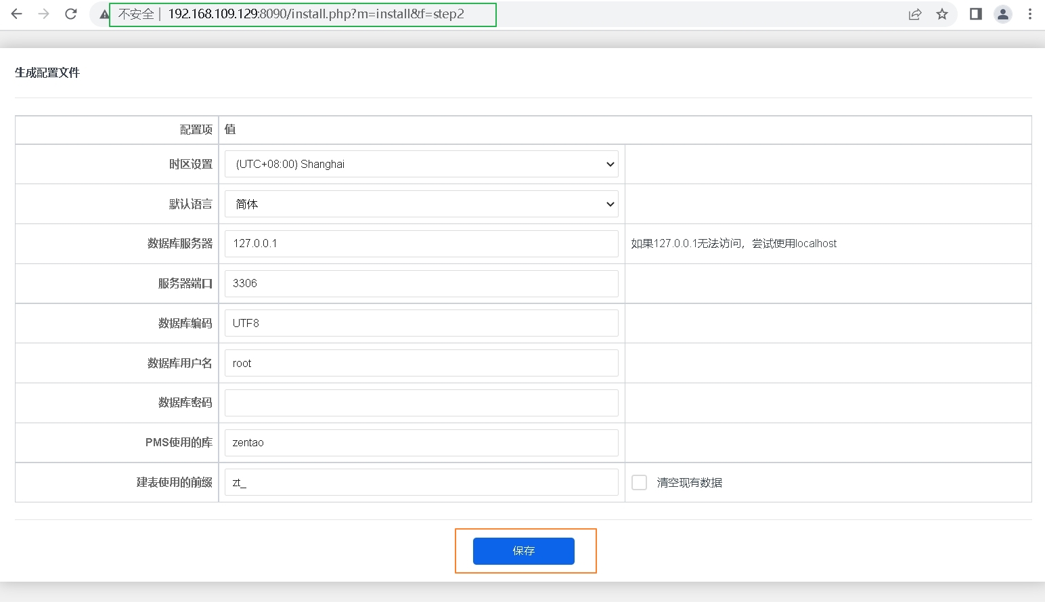Open the default language dropdown 简体

click(421, 204)
